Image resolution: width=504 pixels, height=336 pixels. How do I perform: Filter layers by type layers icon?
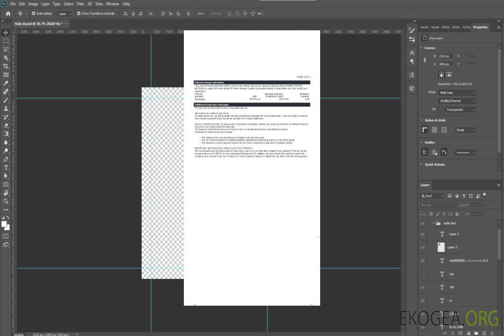pyautogui.click(x=464, y=196)
